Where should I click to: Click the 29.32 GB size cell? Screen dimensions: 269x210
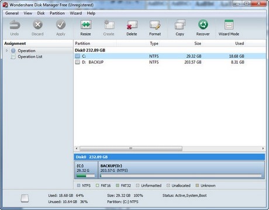click(x=194, y=56)
